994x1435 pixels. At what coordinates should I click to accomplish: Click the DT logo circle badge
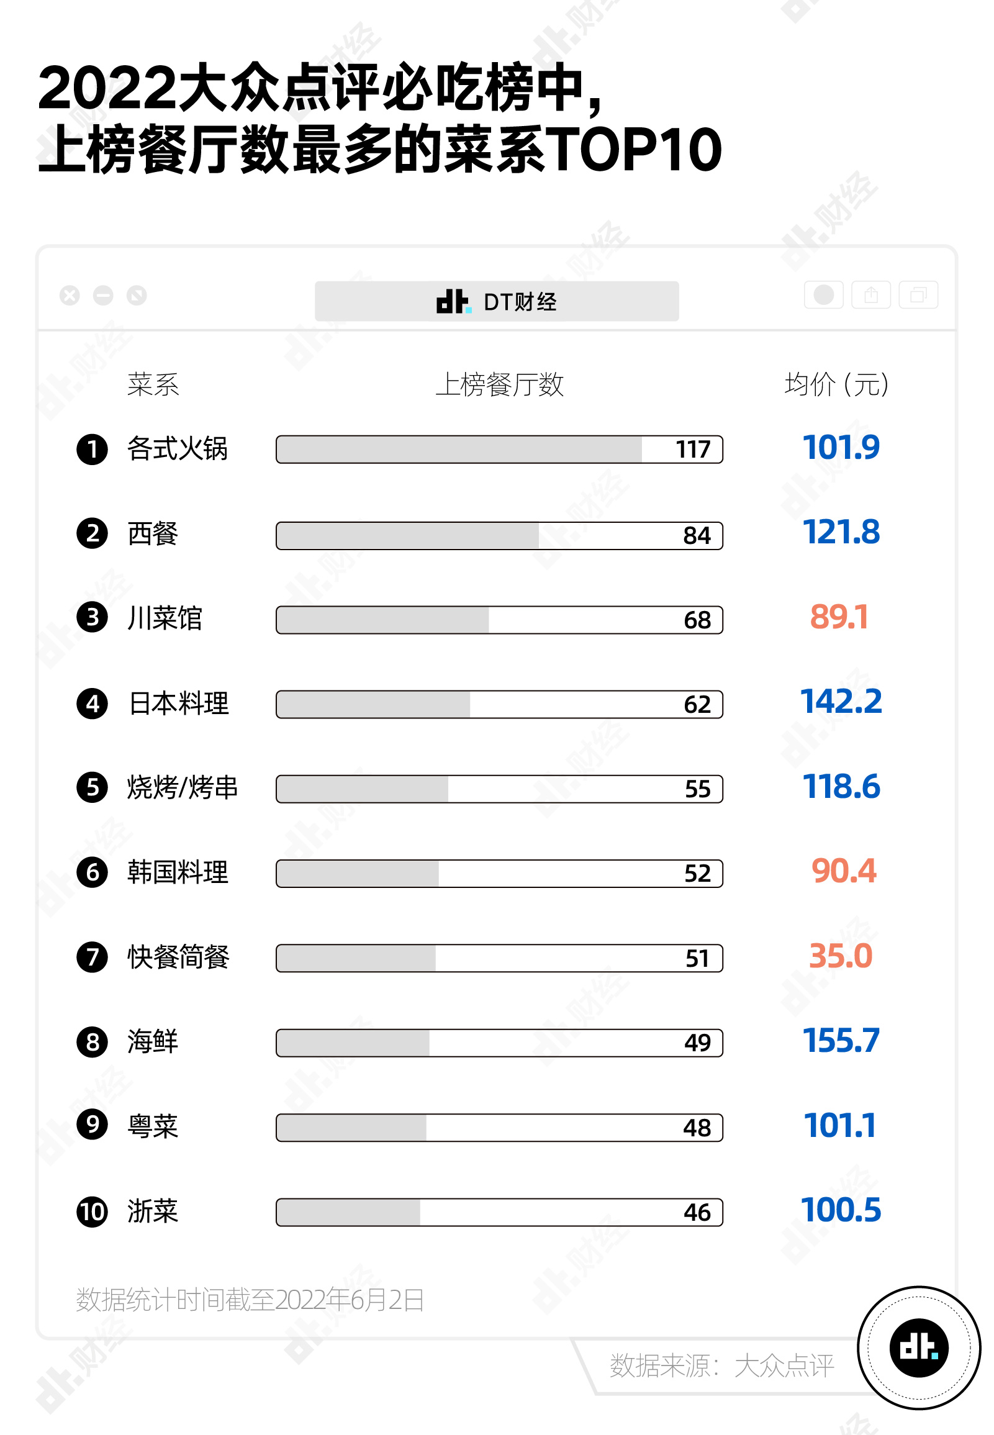(x=919, y=1347)
